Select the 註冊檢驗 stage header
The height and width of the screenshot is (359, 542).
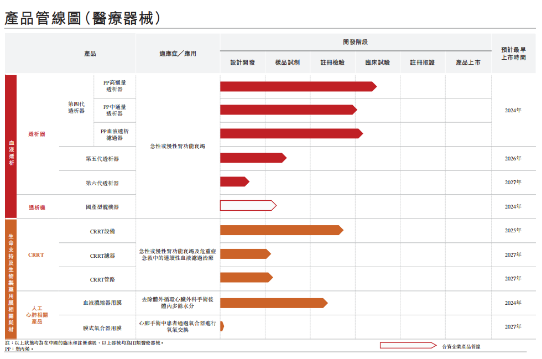(x=332, y=63)
